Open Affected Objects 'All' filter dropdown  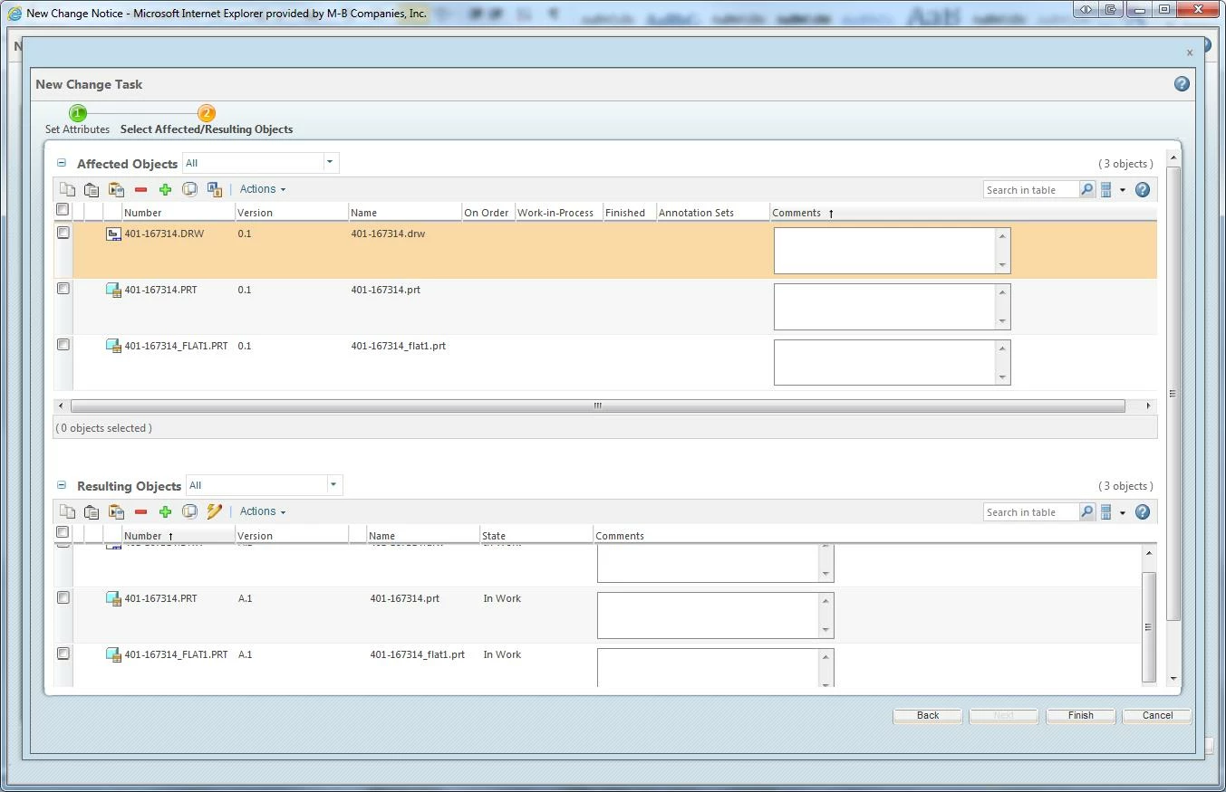pos(330,163)
